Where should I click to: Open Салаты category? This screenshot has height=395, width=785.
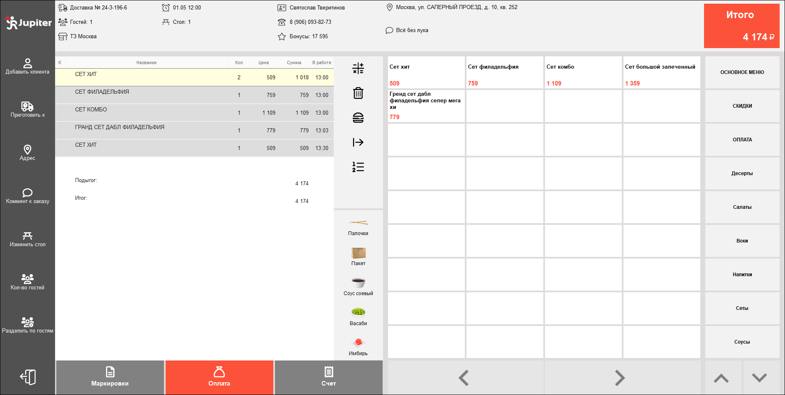point(742,207)
